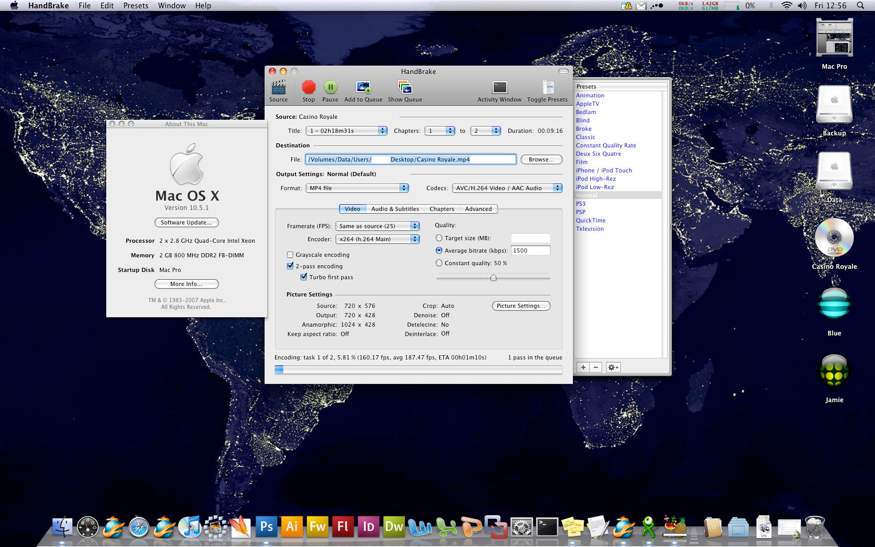
Task: Open the Finder icon in the Dock
Action: (x=63, y=527)
